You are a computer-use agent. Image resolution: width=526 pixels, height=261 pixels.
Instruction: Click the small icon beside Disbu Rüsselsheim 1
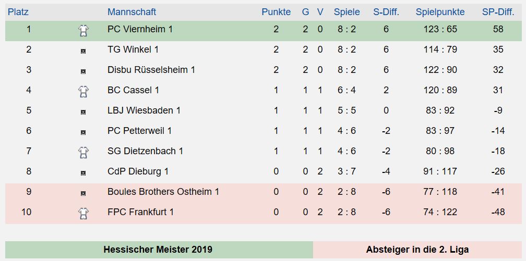click(x=83, y=71)
